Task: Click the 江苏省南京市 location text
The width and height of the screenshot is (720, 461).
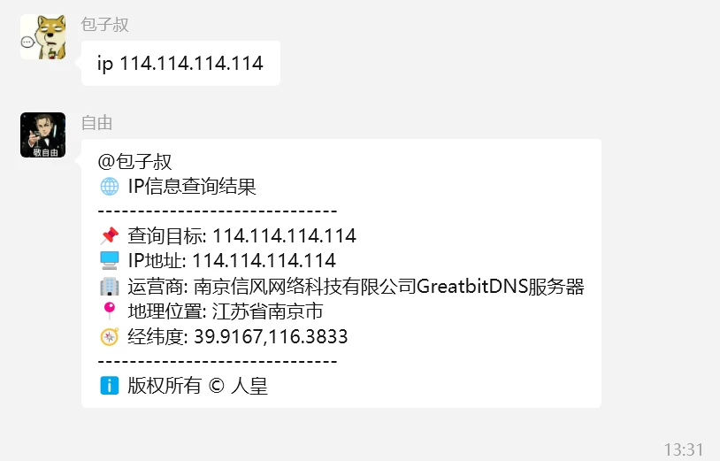Action: tap(268, 311)
